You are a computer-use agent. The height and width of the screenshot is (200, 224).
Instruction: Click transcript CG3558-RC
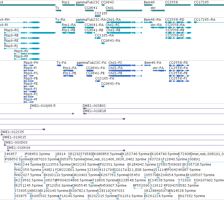[x=178, y=38]
